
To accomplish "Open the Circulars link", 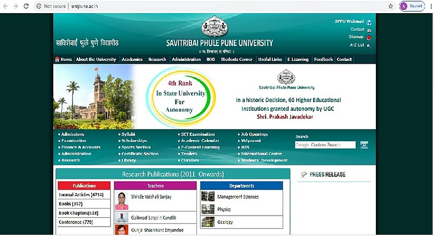I will pos(190,160).
